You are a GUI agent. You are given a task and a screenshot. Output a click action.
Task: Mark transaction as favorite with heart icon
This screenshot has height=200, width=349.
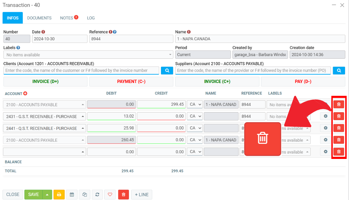tap(110, 195)
